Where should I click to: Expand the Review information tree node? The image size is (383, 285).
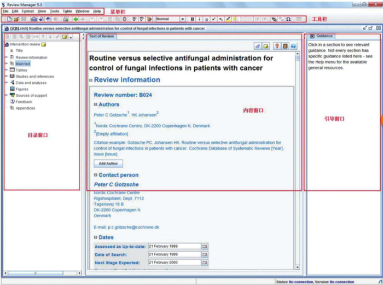[7, 57]
